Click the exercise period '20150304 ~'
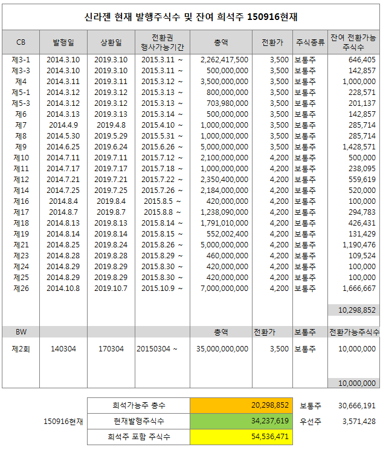Image resolution: width=383 pixels, height=450 pixels. (157, 349)
